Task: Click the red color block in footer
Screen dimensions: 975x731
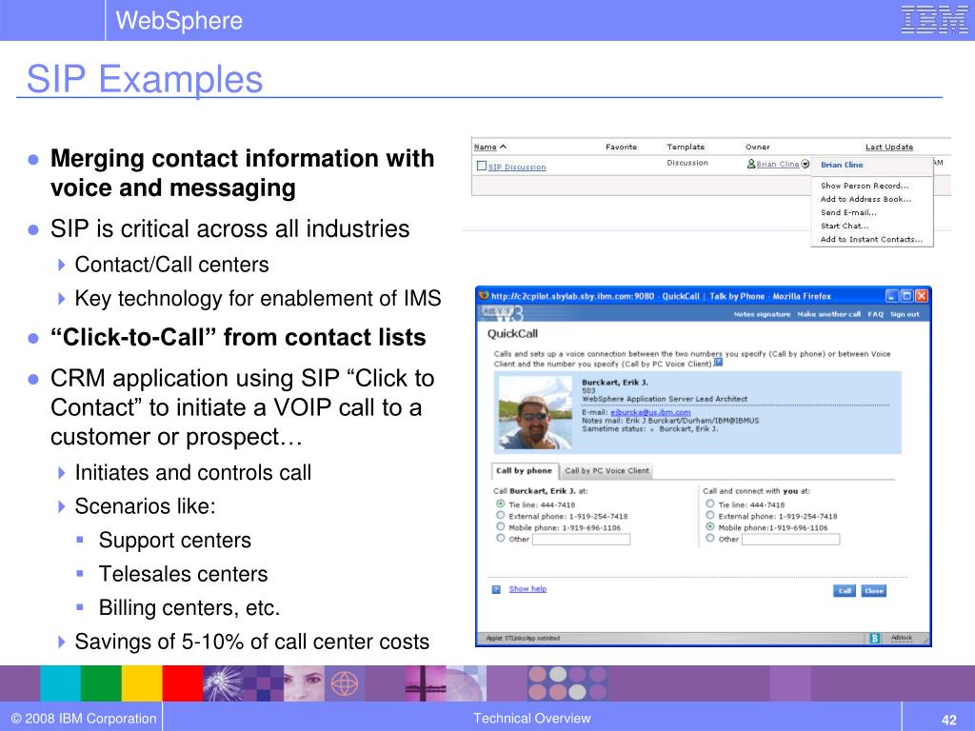Action: pyautogui.click(x=183, y=683)
